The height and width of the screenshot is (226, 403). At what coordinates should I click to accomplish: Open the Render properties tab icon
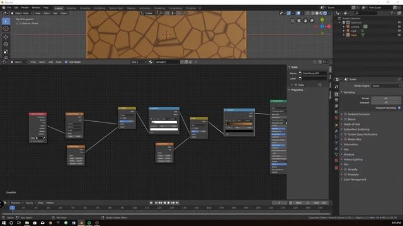click(x=336, y=94)
